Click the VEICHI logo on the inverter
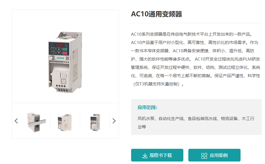Screen dimensions: 265x164 60,58
